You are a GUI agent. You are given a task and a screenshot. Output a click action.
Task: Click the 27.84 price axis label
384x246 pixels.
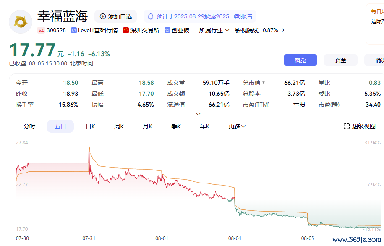click(22, 143)
